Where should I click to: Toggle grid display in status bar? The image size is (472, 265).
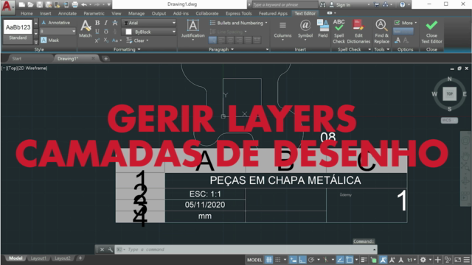pos(268,260)
